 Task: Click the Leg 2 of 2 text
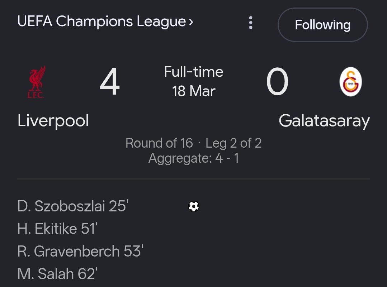click(x=233, y=143)
